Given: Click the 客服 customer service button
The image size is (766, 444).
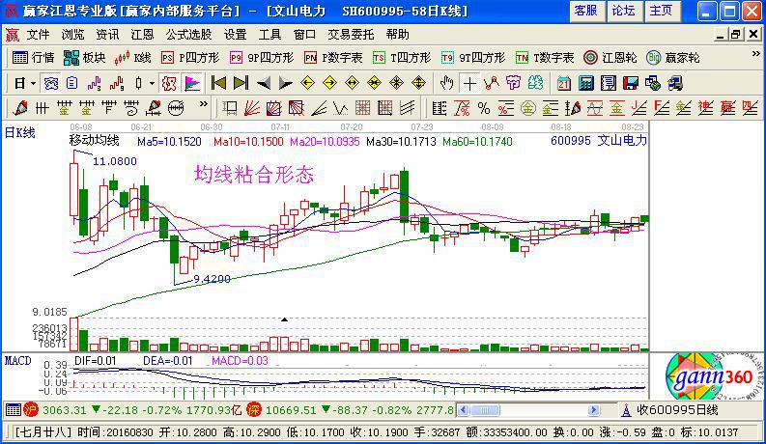Looking at the screenshot, I should pyautogui.click(x=585, y=11).
